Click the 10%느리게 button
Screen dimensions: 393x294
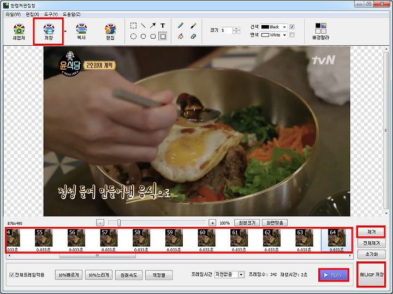point(98,275)
